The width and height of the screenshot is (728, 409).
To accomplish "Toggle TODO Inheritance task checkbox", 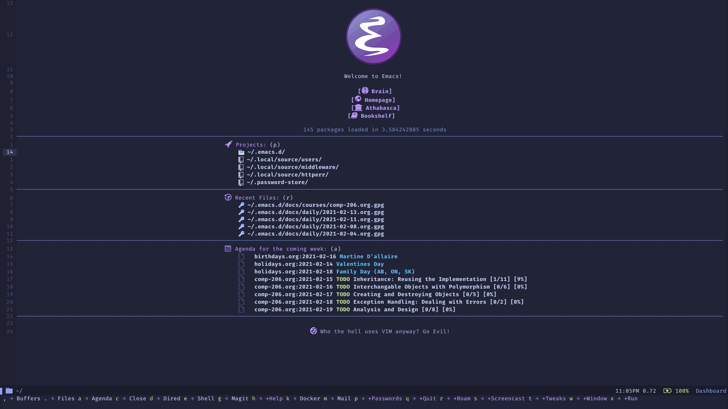I will point(241,279).
